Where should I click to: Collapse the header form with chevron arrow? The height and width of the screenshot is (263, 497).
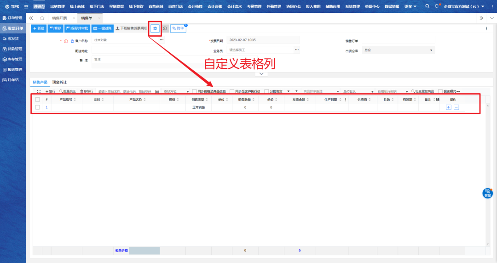261,73
